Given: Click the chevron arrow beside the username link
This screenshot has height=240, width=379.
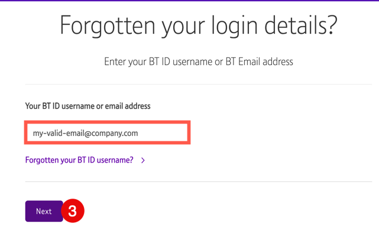Looking at the screenshot, I should 143,160.
